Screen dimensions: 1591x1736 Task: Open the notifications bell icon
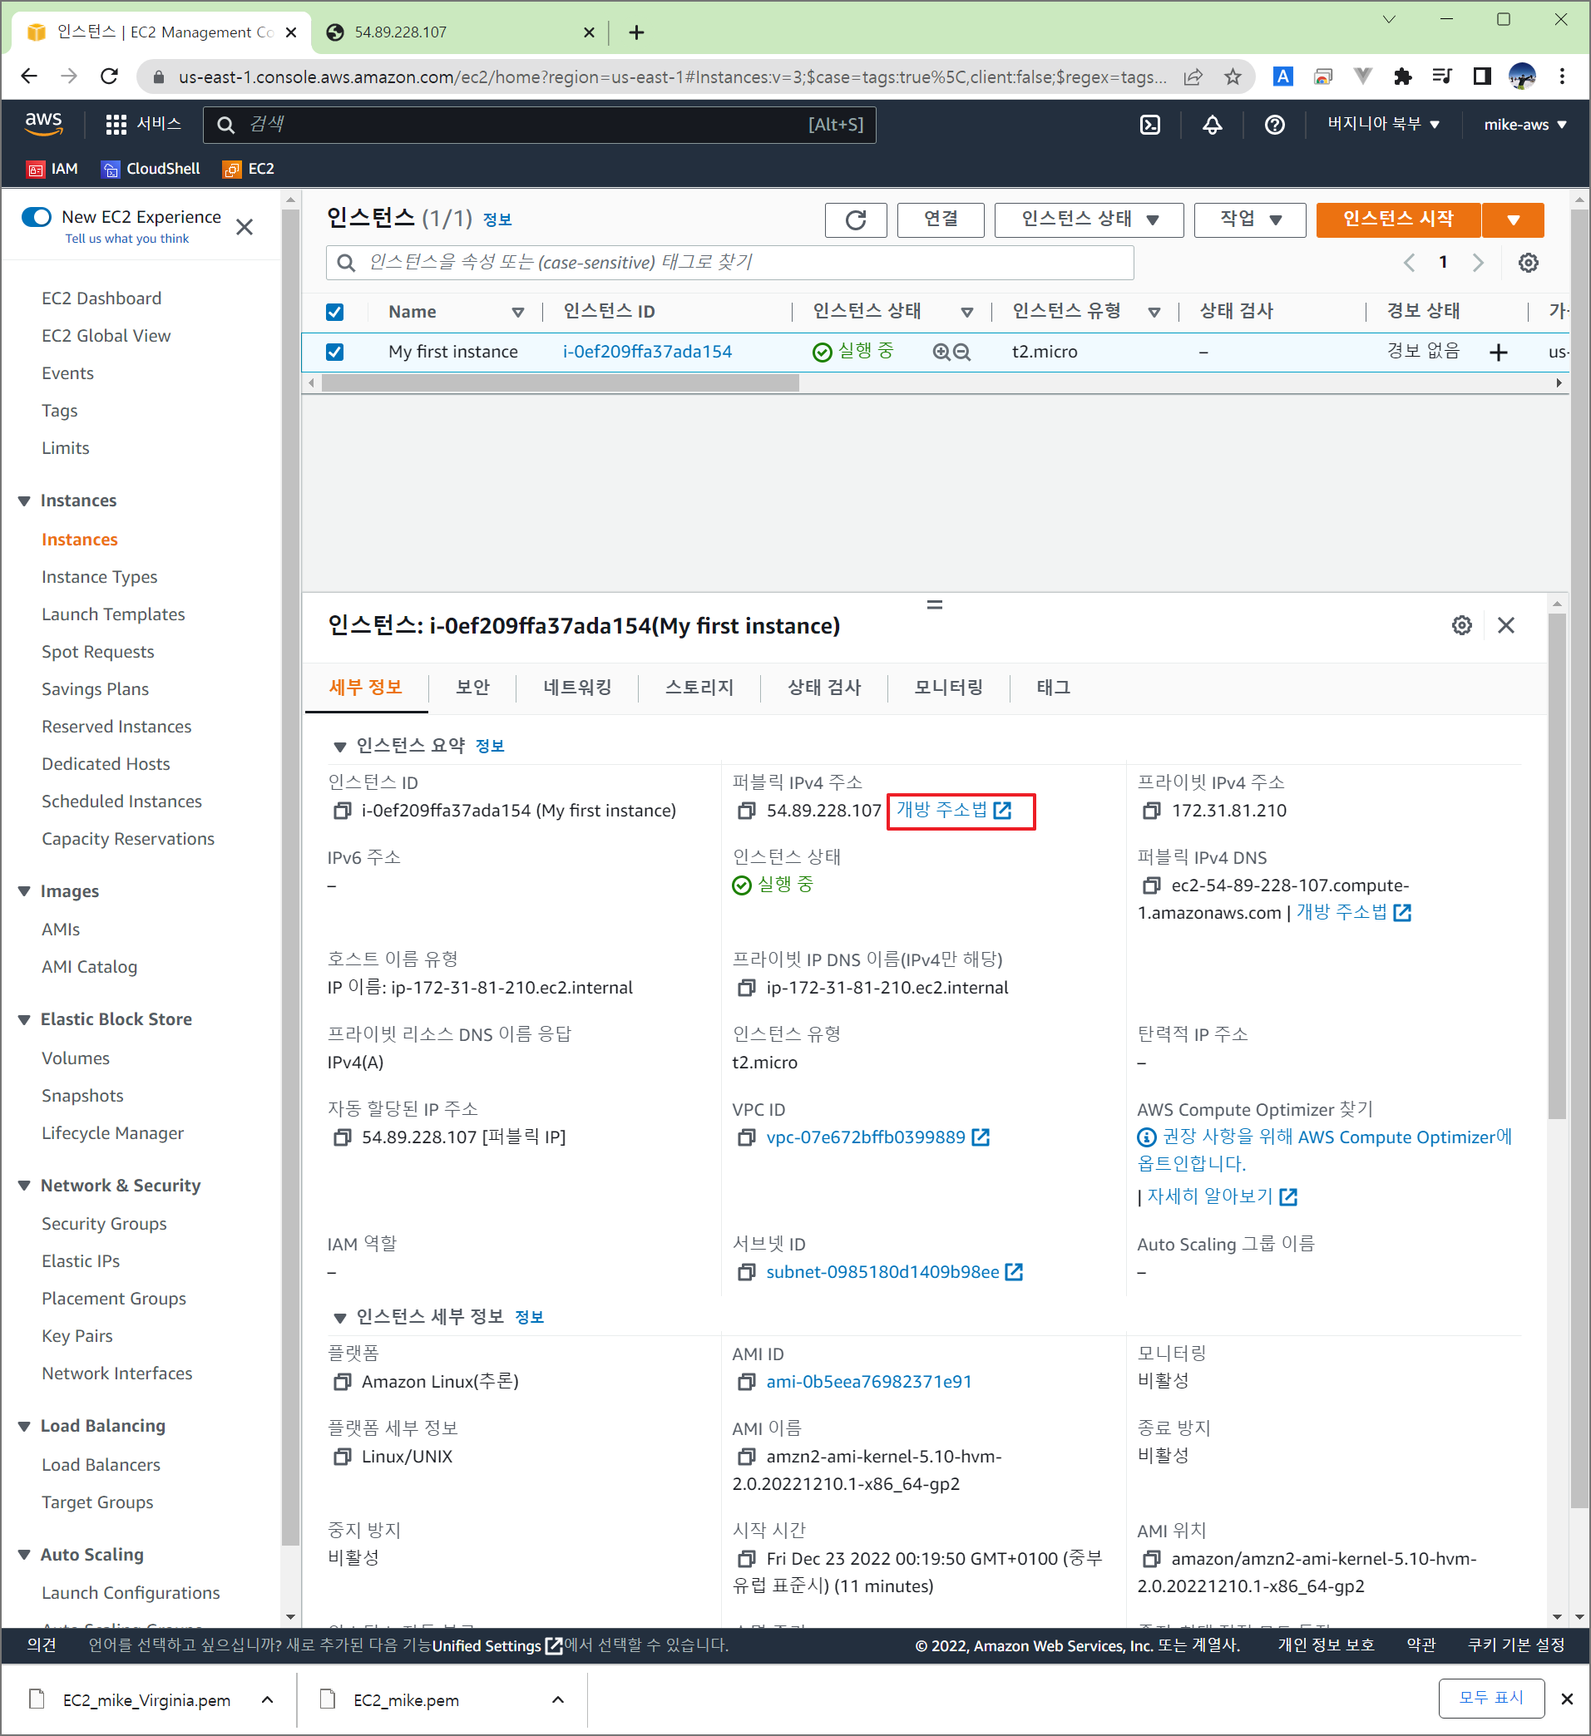tap(1212, 125)
